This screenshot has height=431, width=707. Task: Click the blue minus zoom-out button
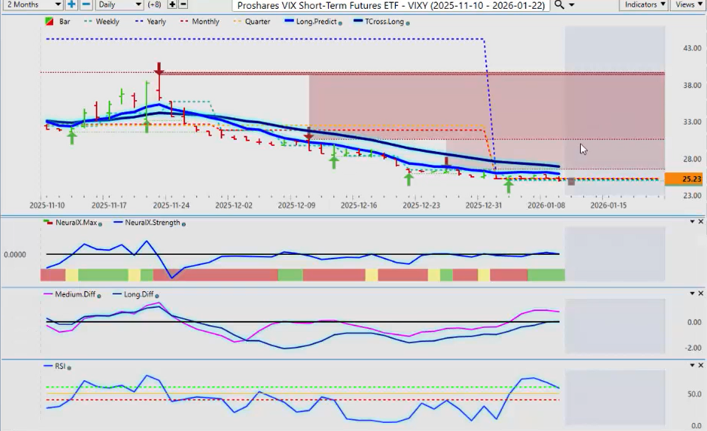[86, 4]
